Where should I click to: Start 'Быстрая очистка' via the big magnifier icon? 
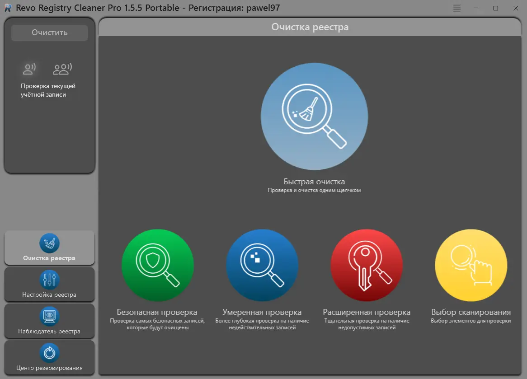[314, 116]
